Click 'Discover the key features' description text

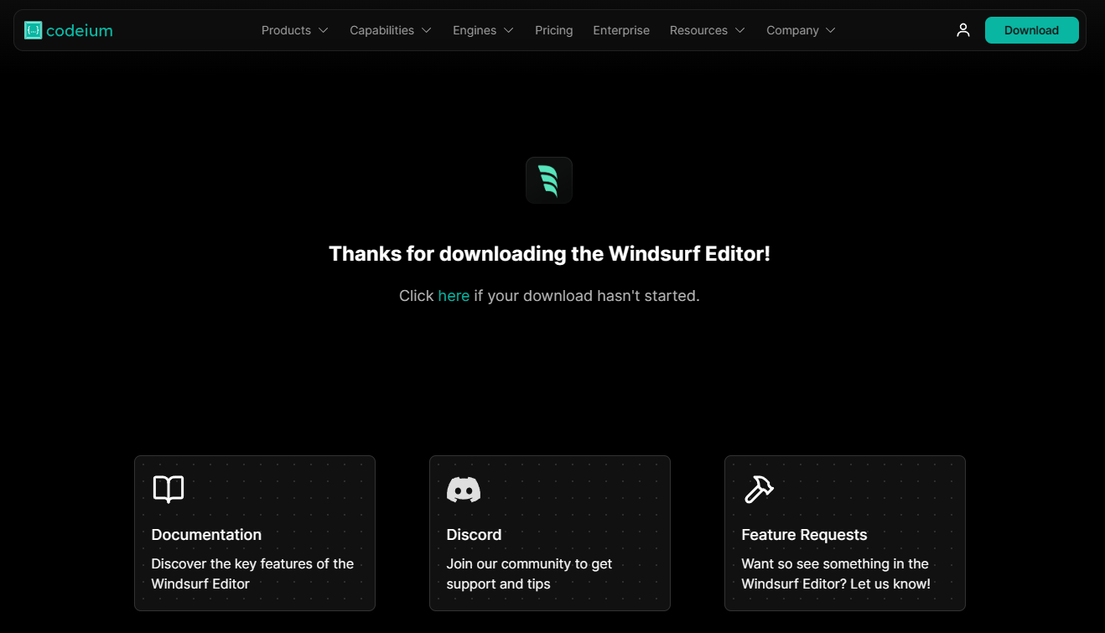(252, 573)
